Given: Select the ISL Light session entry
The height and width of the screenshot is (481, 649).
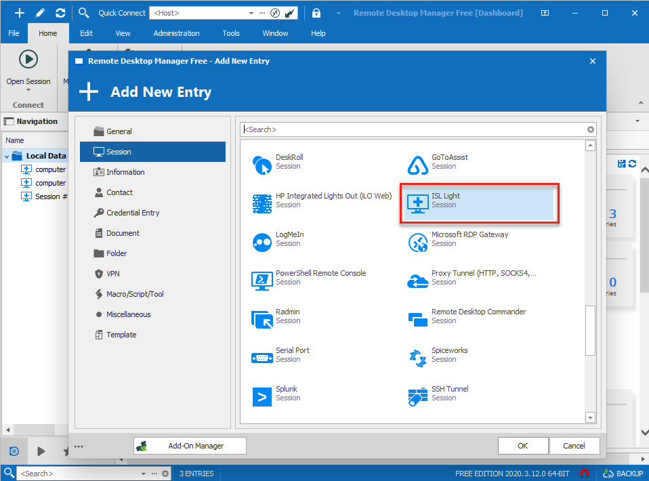Looking at the screenshot, I should point(478,201).
